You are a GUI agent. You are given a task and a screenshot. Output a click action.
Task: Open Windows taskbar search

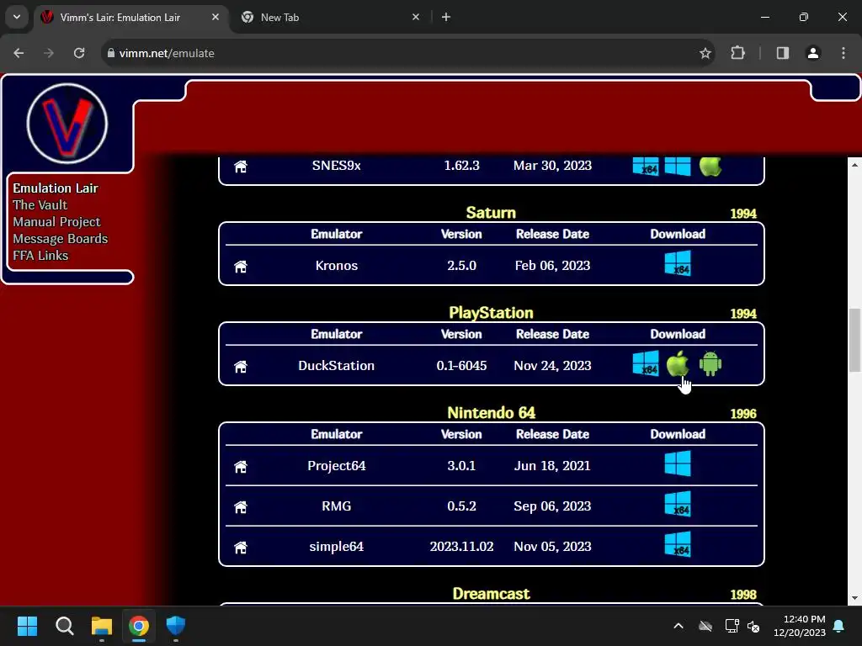click(64, 626)
